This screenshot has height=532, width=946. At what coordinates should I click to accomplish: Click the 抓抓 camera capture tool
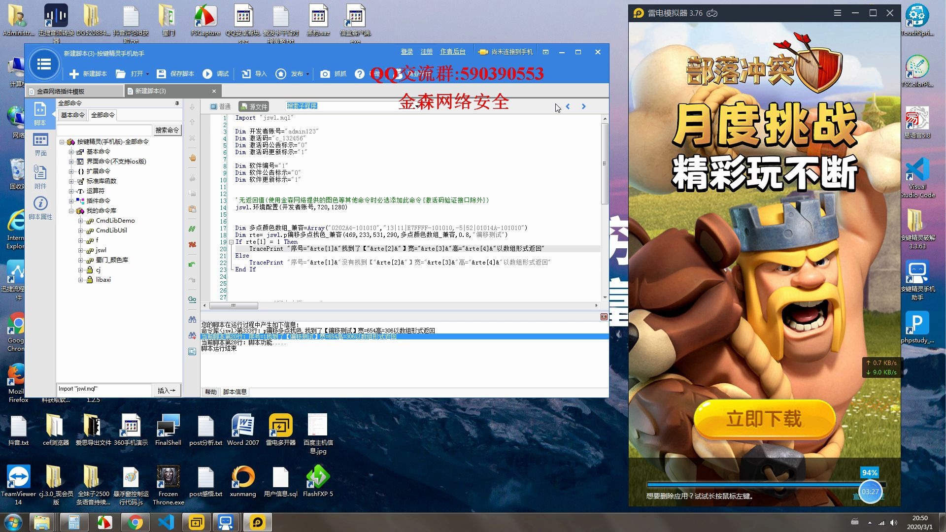tap(325, 74)
